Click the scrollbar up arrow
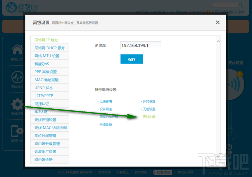The height and width of the screenshot is (177, 252). pyautogui.click(x=218, y=42)
